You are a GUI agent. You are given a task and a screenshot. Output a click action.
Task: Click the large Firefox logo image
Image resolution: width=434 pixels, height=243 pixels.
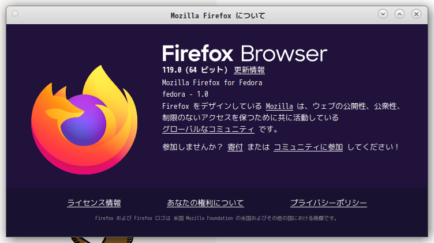pyautogui.click(x=84, y=120)
